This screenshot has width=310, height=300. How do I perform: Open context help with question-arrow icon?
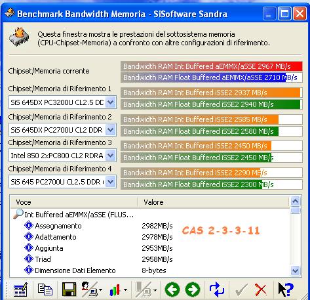pos(286,289)
